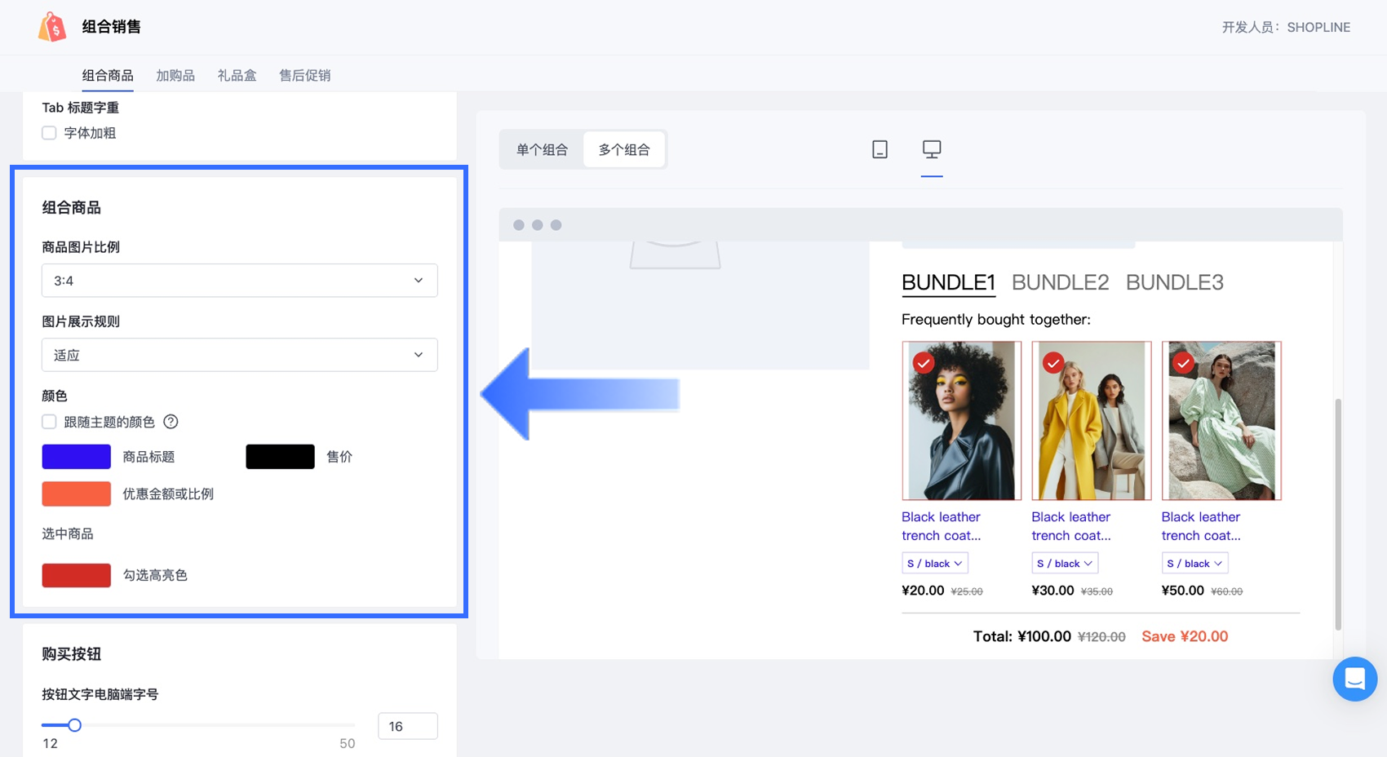
Task: Switch to the 礼品盒 tab
Action: (x=237, y=75)
